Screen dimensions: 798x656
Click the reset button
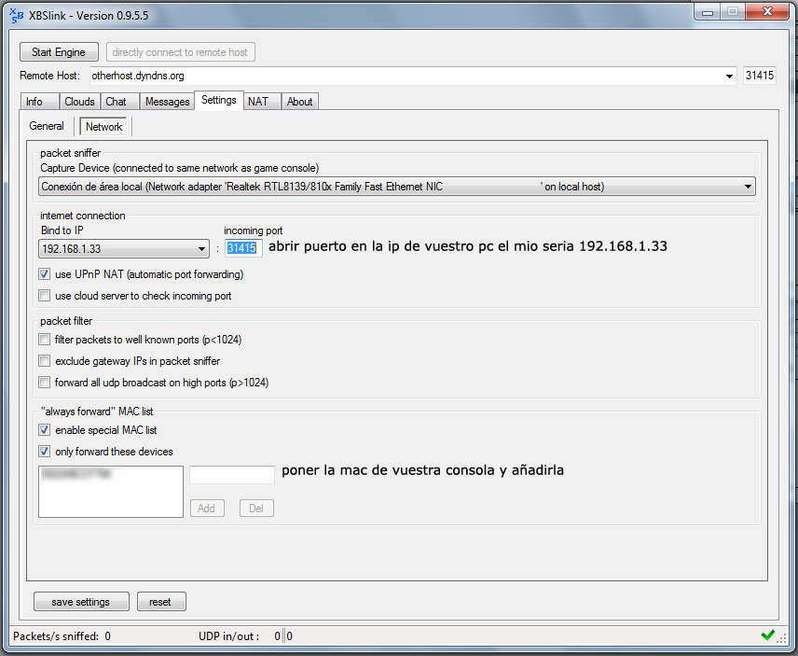point(161,602)
